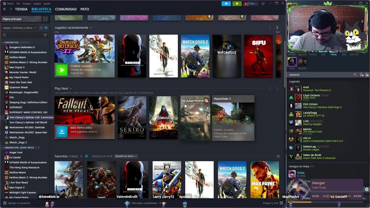Click the library search magnifier
This screenshot has height=208, width=370.
(4, 35)
